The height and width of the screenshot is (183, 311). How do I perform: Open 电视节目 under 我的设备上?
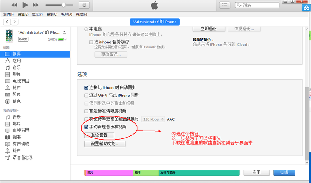click(x=35, y=131)
